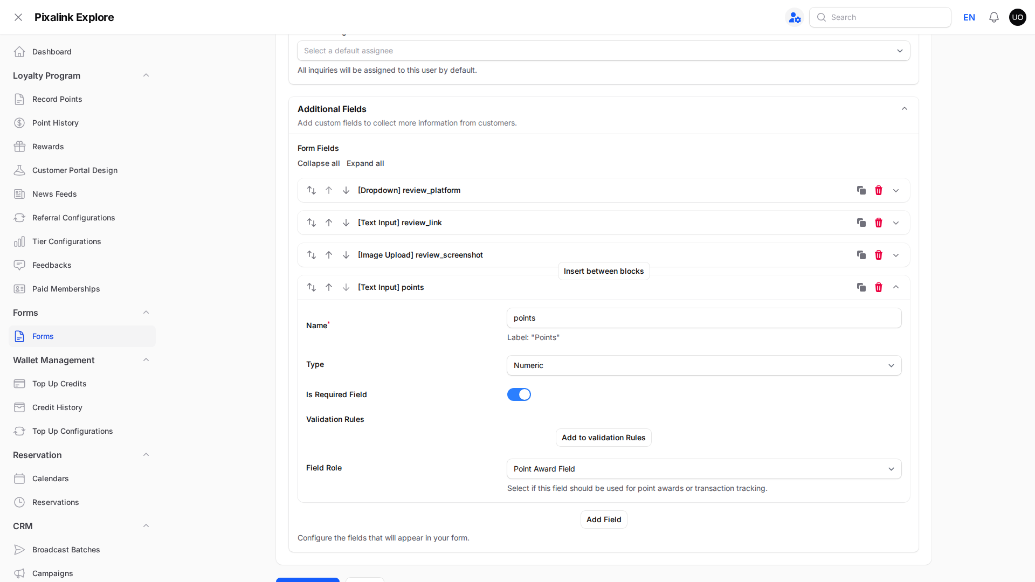This screenshot has width=1035, height=582.
Task: Switch language via EN button
Action: 969,17
